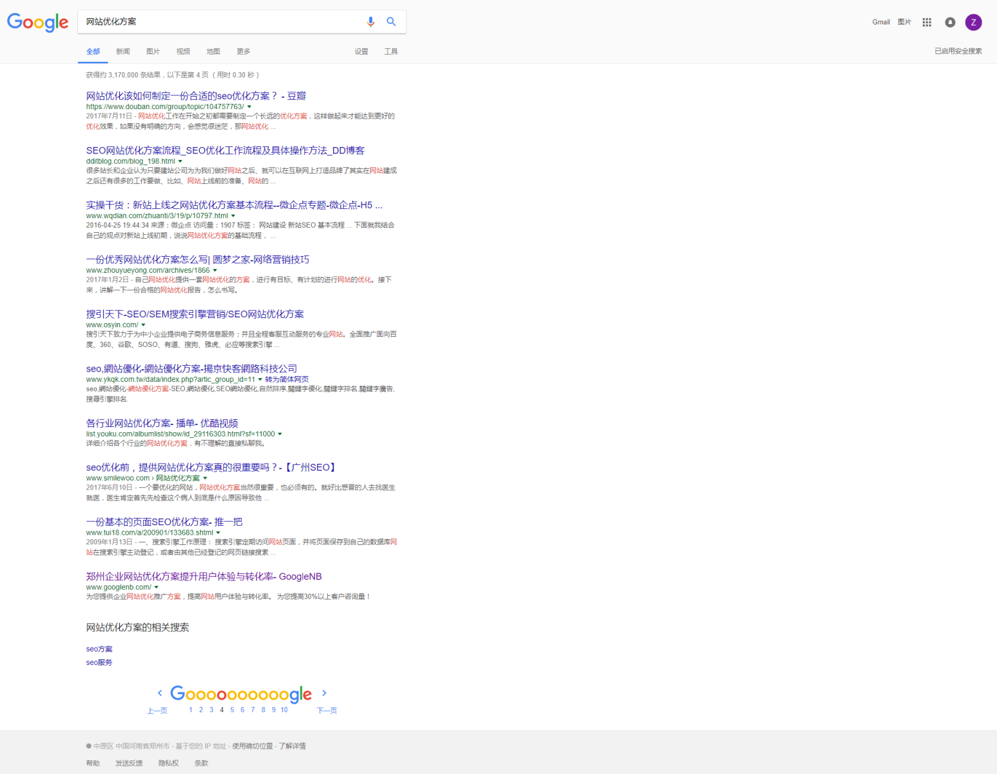The height and width of the screenshot is (774, 997).
Task: Expand the wqdian.com result arrow
Action: [x=233, y=216]
